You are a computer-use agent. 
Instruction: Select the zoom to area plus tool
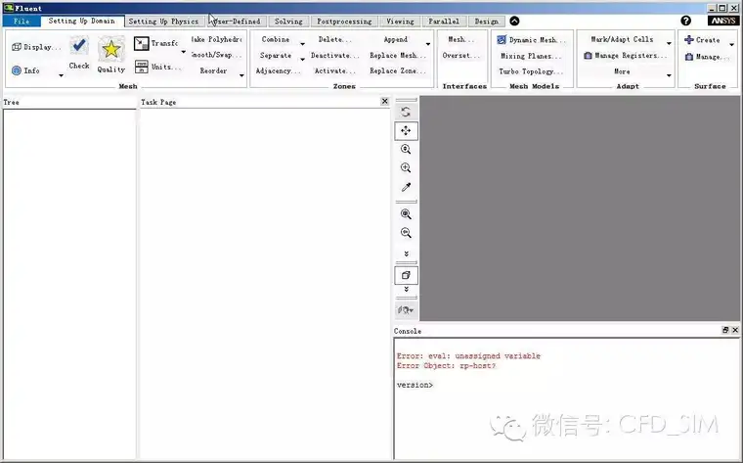pos(406,167)
